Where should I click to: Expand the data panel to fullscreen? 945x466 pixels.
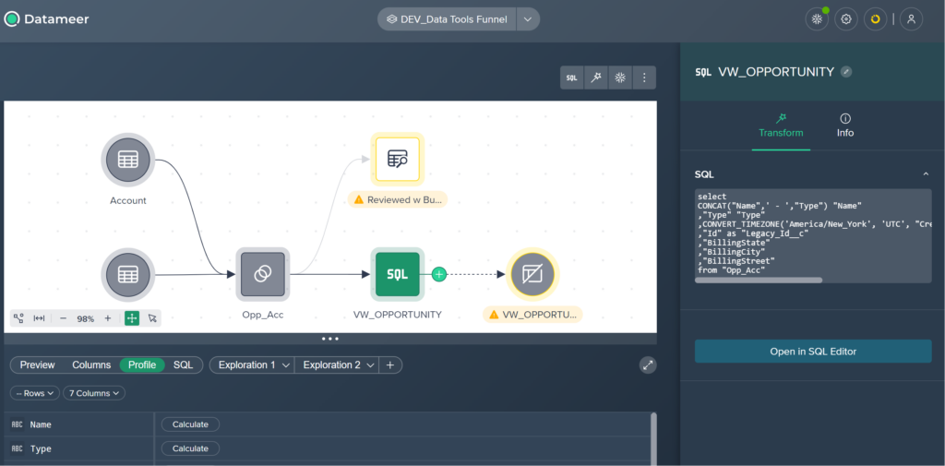pos(648,364)
